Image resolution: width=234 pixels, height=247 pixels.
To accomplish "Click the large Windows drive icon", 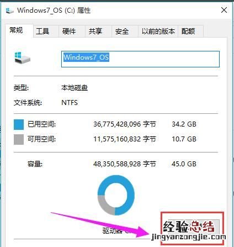I will pyautogui.click(x=22, y=57).
